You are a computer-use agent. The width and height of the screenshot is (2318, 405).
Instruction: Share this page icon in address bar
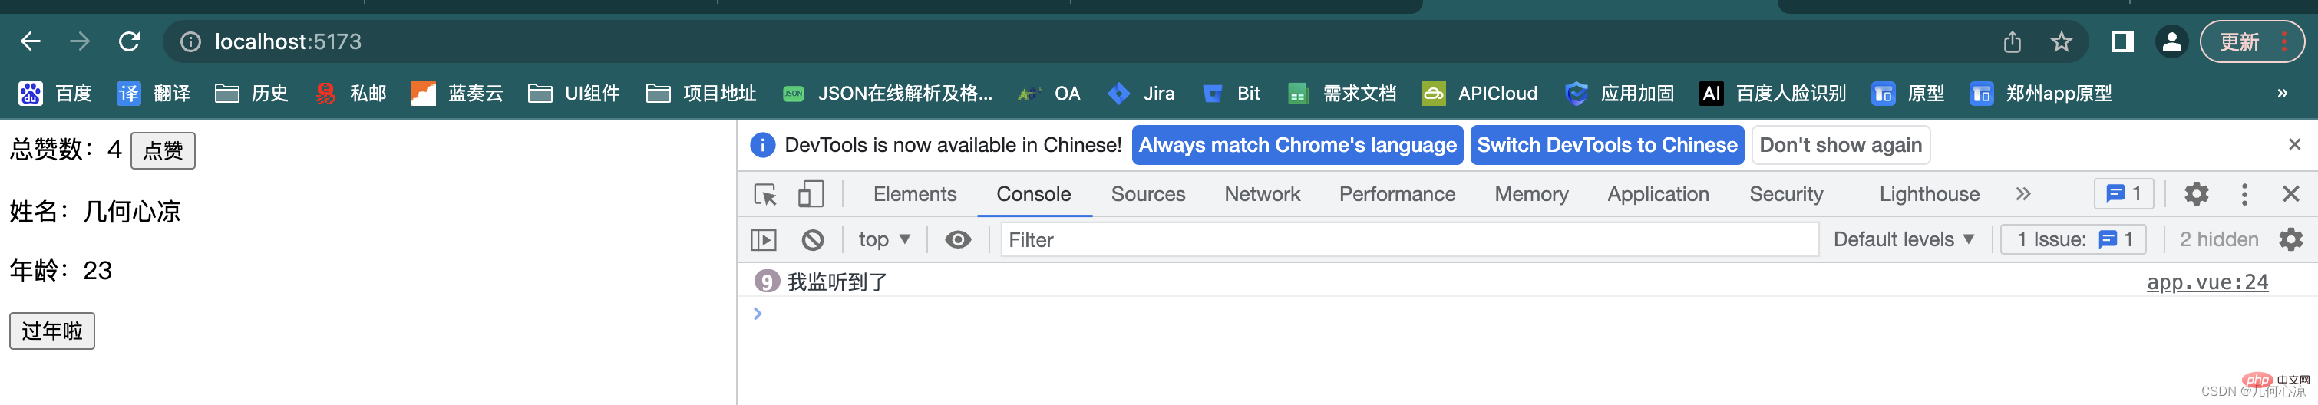point(2012,41)
